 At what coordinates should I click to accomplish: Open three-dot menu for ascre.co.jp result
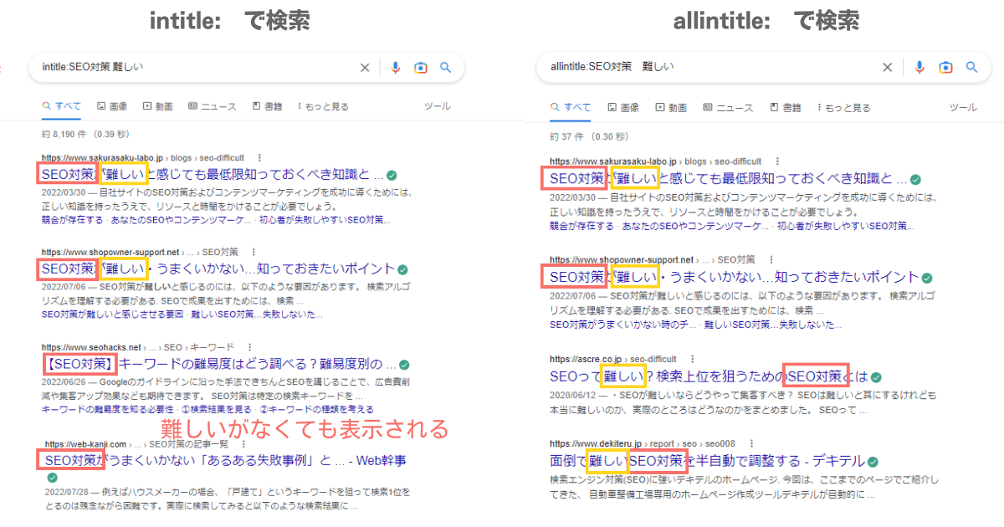(x=692, y=359)
